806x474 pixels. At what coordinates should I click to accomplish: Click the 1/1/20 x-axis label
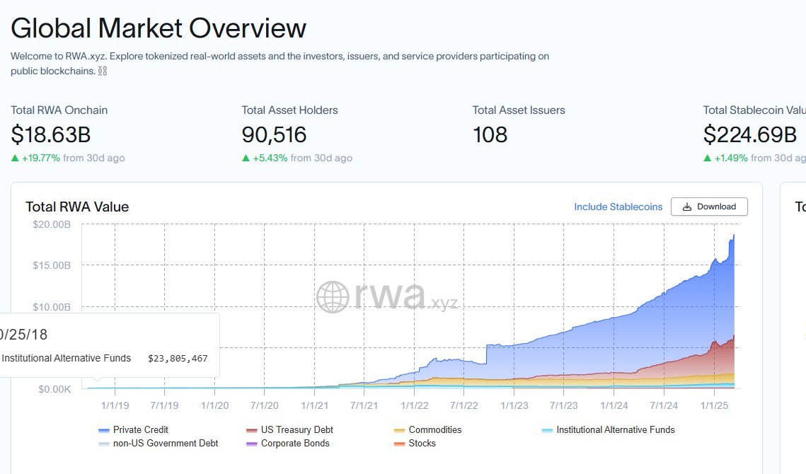pyautogui.click(x=215, y=405)
